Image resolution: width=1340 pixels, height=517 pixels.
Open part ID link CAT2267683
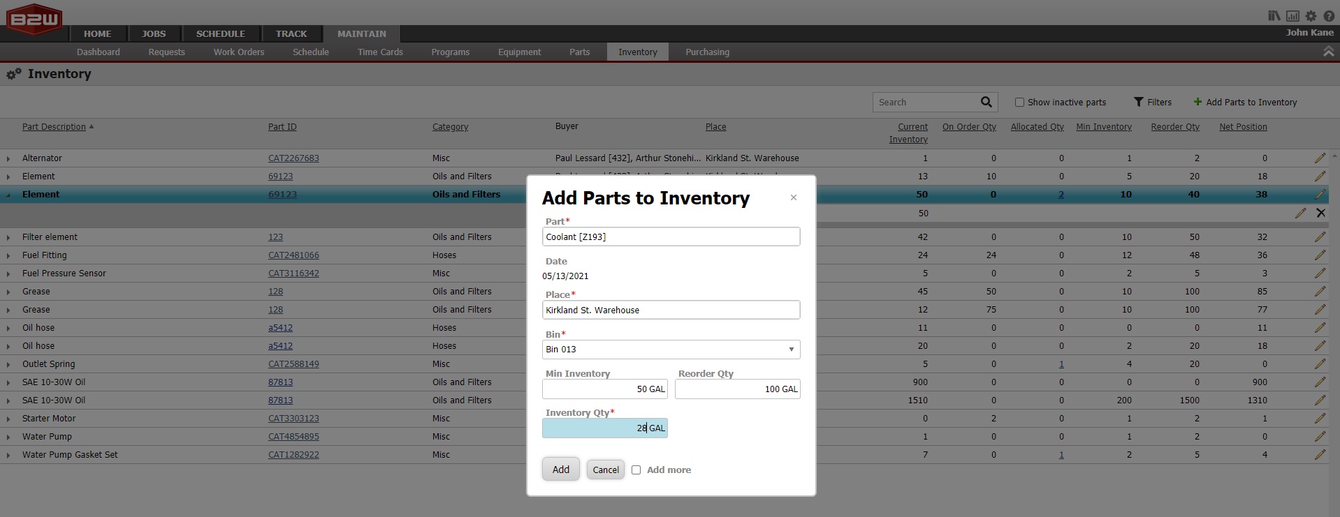(x=293, y=158)
